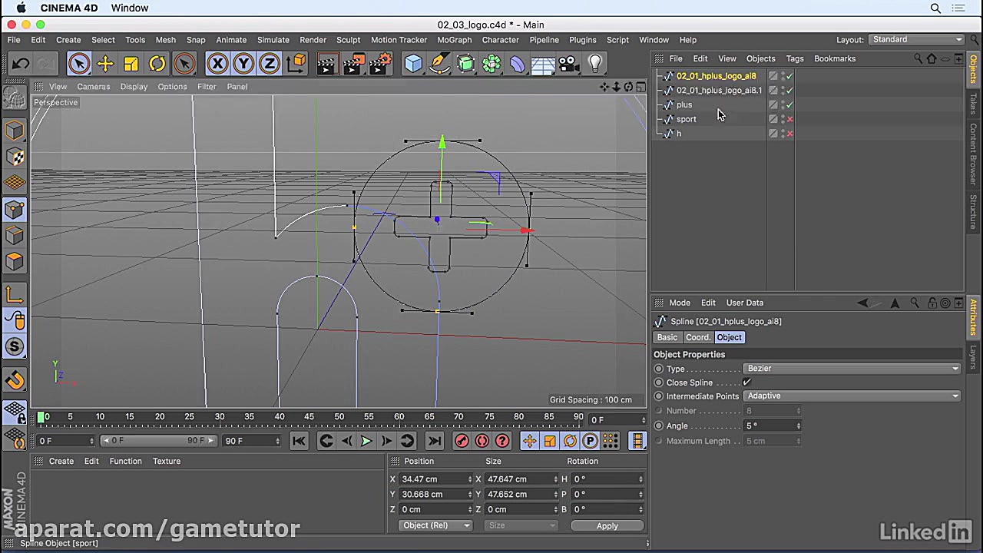Open the MoGraph menu
This screenshot has height=553, width=983.
coord(454,39)
